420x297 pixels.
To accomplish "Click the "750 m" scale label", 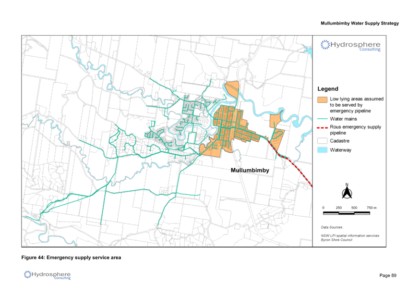I will click(372, 208).
